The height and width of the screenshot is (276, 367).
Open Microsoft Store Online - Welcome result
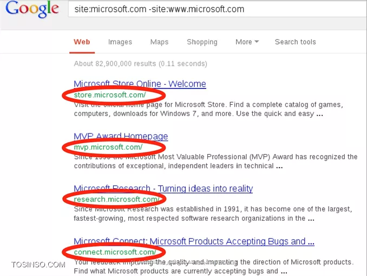click(x=140, y=84)
